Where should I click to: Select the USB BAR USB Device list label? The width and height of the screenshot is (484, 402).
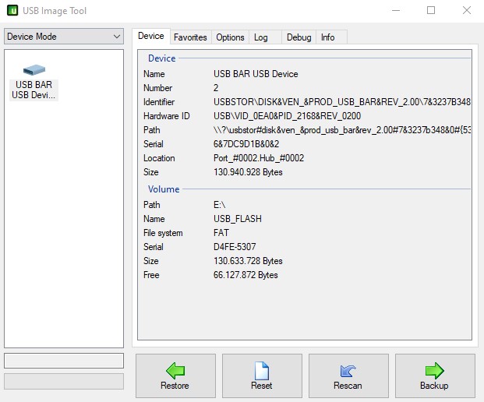[34, 90]
